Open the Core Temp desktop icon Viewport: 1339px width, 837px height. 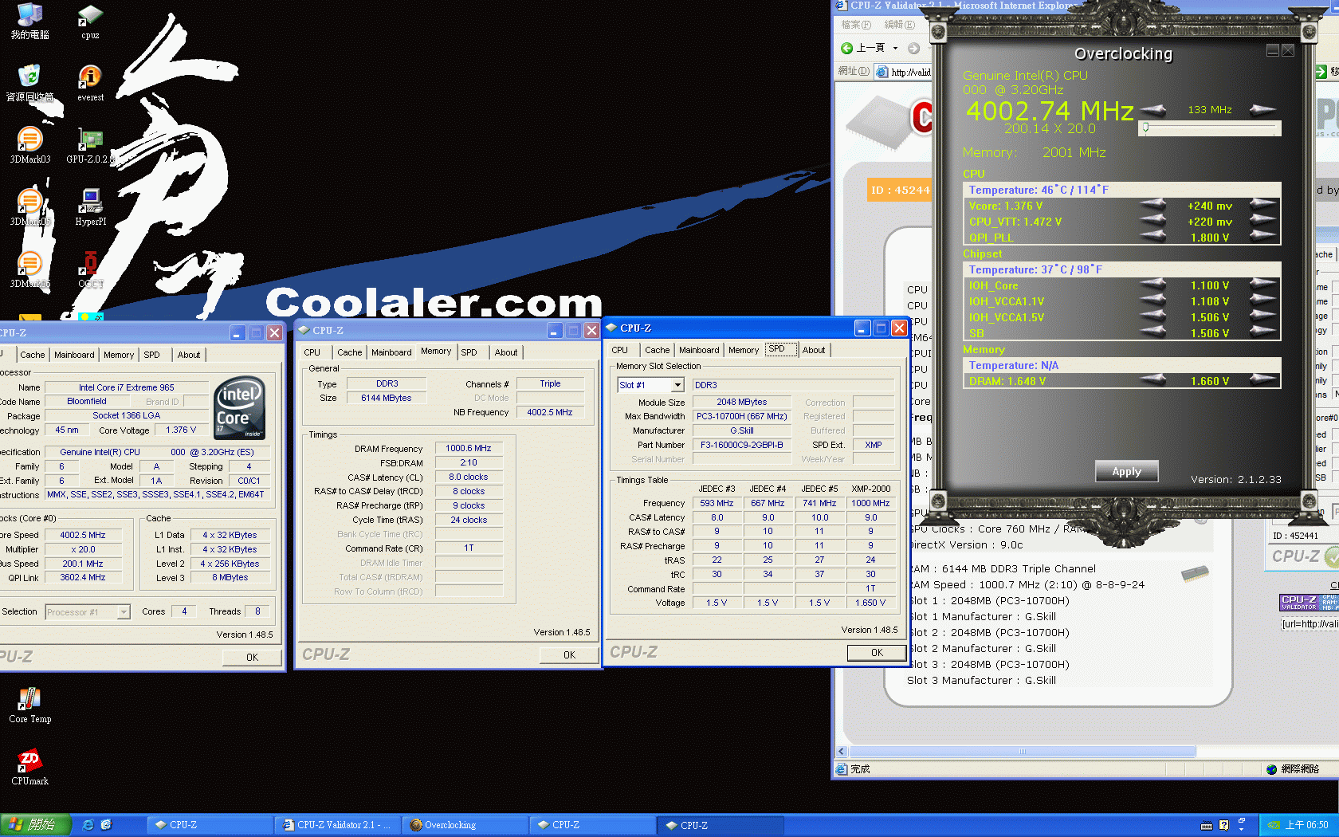(x=29, y=705)
